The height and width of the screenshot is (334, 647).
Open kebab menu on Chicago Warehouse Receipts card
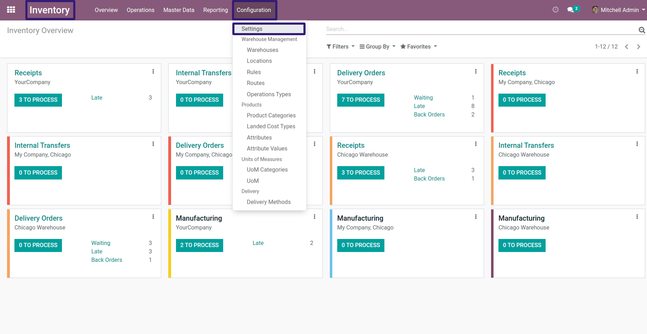(476, 144)
